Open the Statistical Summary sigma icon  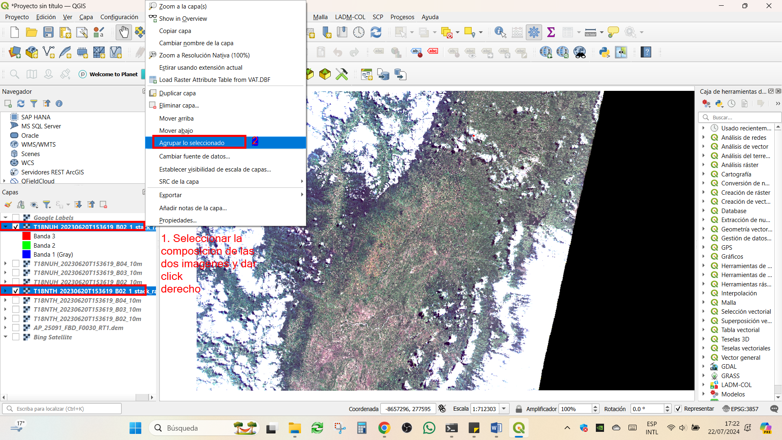tap(551, 32)
